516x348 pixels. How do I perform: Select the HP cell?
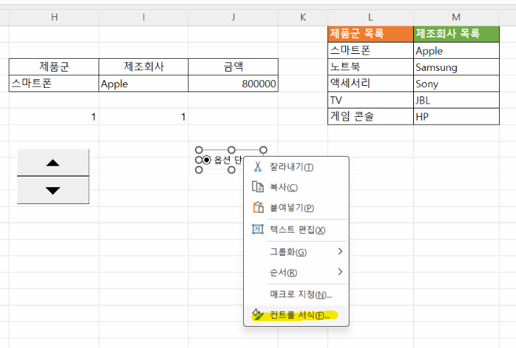coord(456,116)
